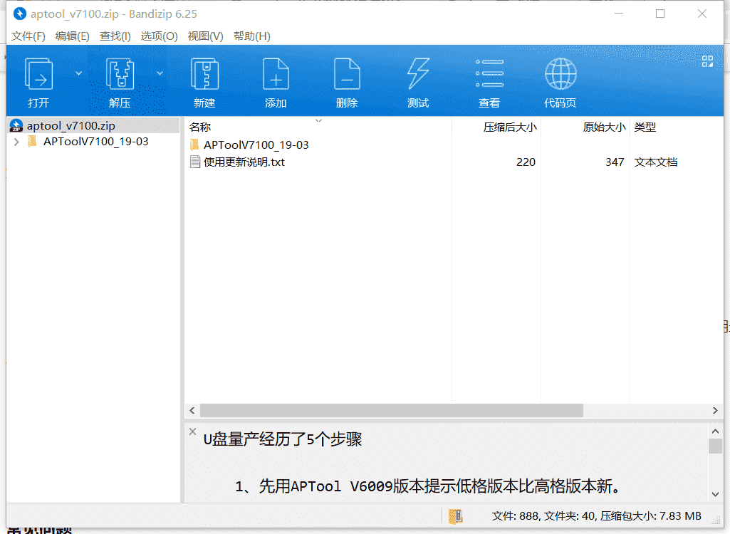The width and height of the screenshot is (730, 534).
Task: Open the 编辑(E) menu
Action: click(x=72, y=36)
